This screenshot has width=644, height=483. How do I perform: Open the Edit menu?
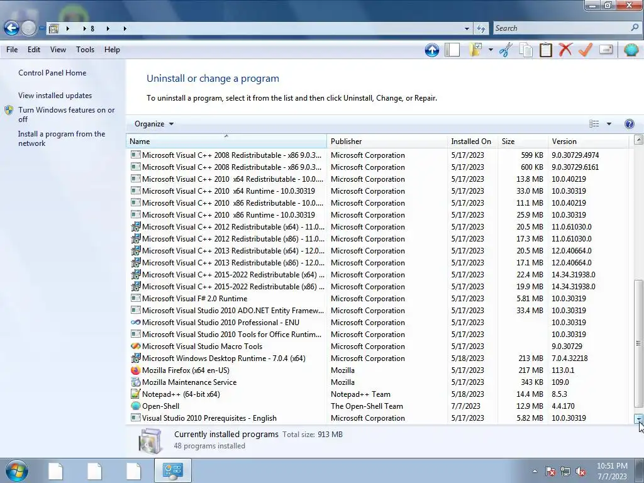coord(34,50)
